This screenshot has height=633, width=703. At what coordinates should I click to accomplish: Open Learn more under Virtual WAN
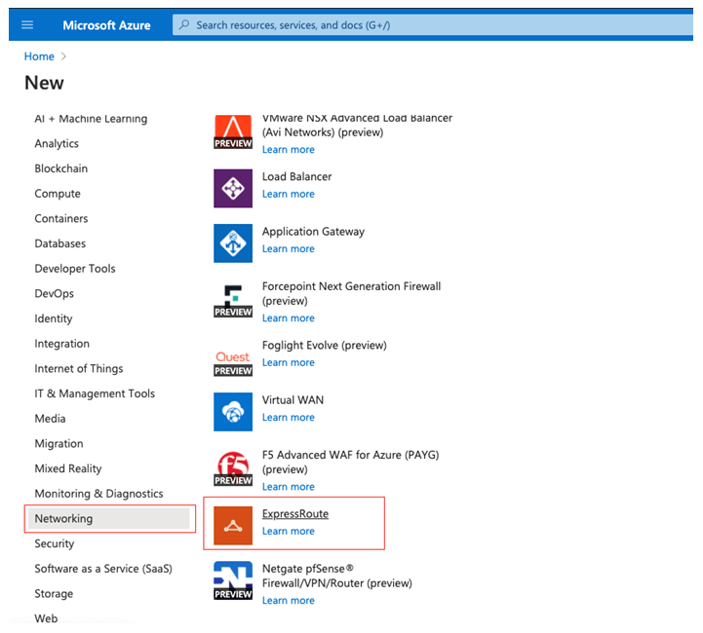click(x=289, y=417)
